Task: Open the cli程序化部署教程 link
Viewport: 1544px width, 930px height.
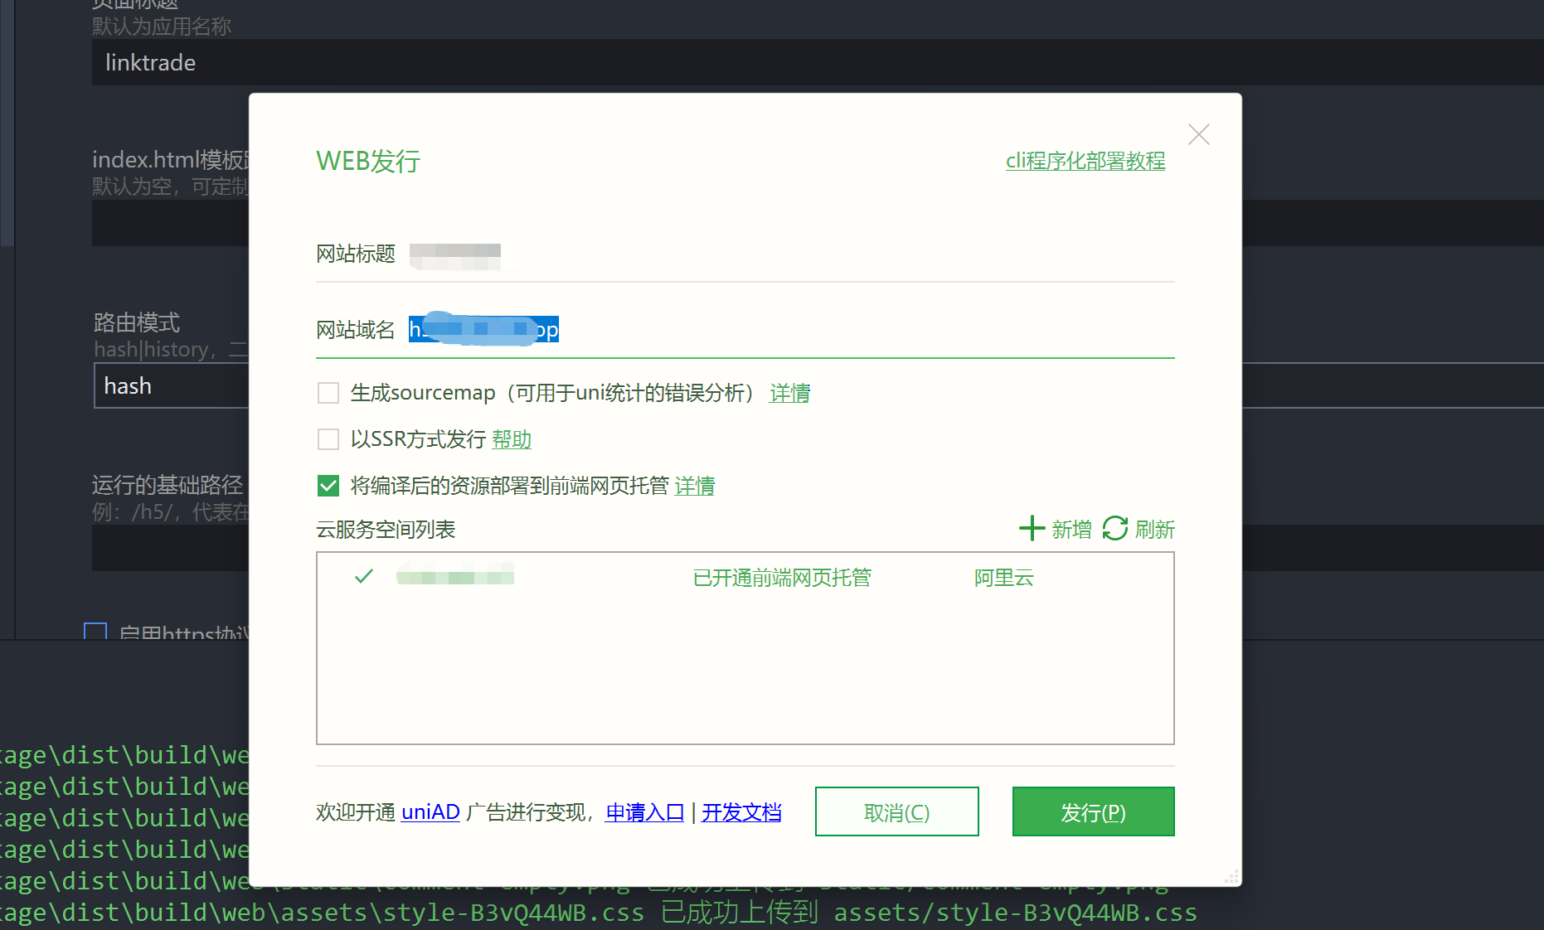Action: tap(1085, 161)
